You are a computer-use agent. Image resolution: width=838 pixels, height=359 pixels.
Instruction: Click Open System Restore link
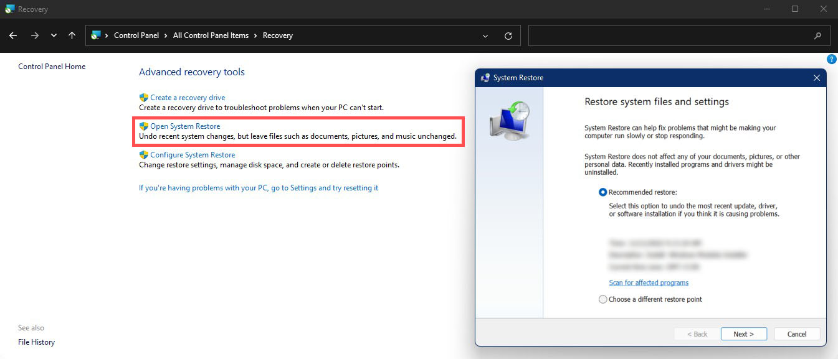tap(185, 126)
